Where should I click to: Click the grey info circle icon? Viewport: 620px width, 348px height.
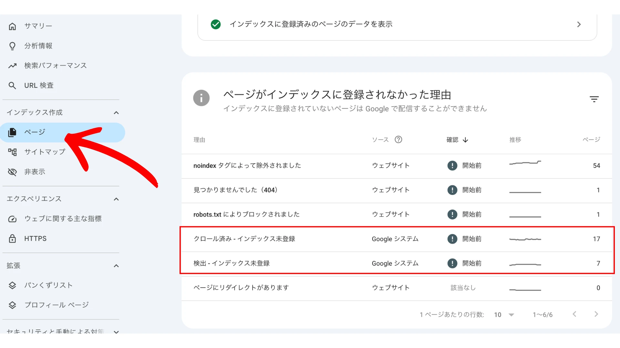[201, 98]
